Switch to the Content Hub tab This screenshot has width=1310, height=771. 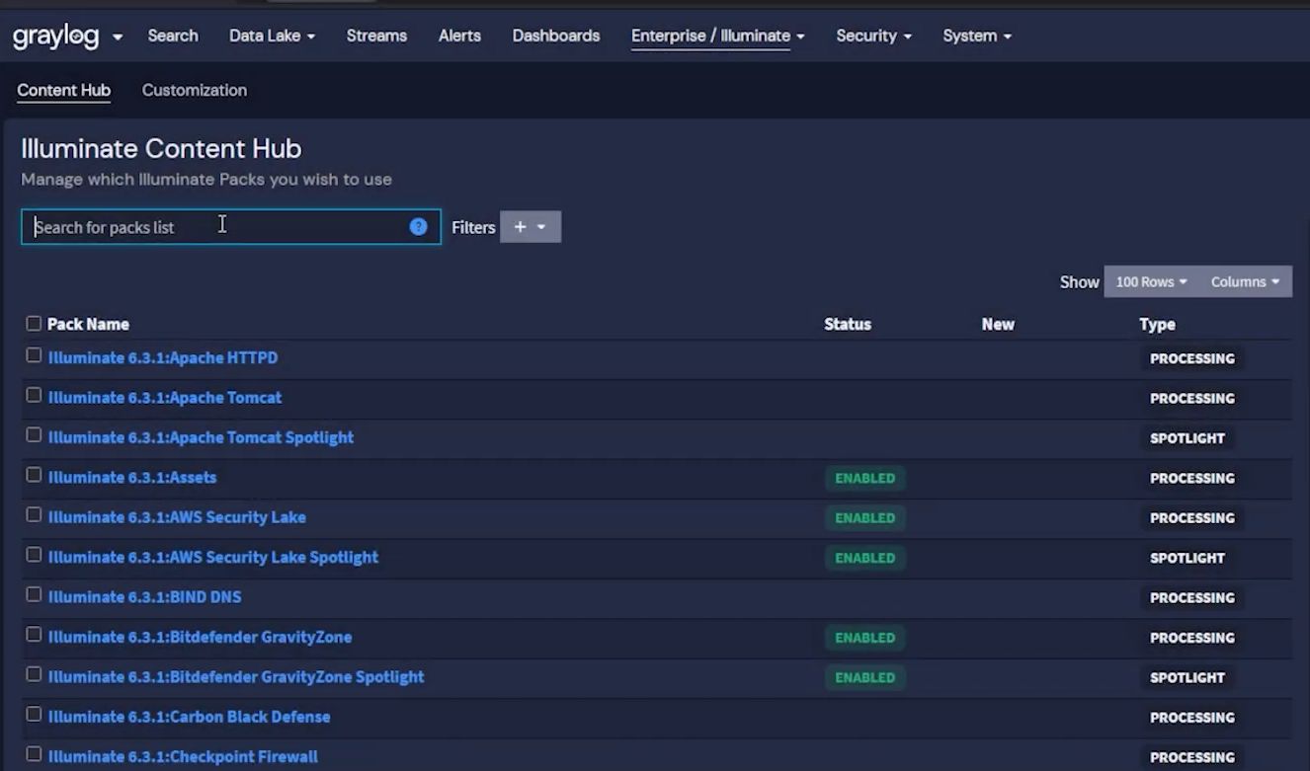click(63, 90)
